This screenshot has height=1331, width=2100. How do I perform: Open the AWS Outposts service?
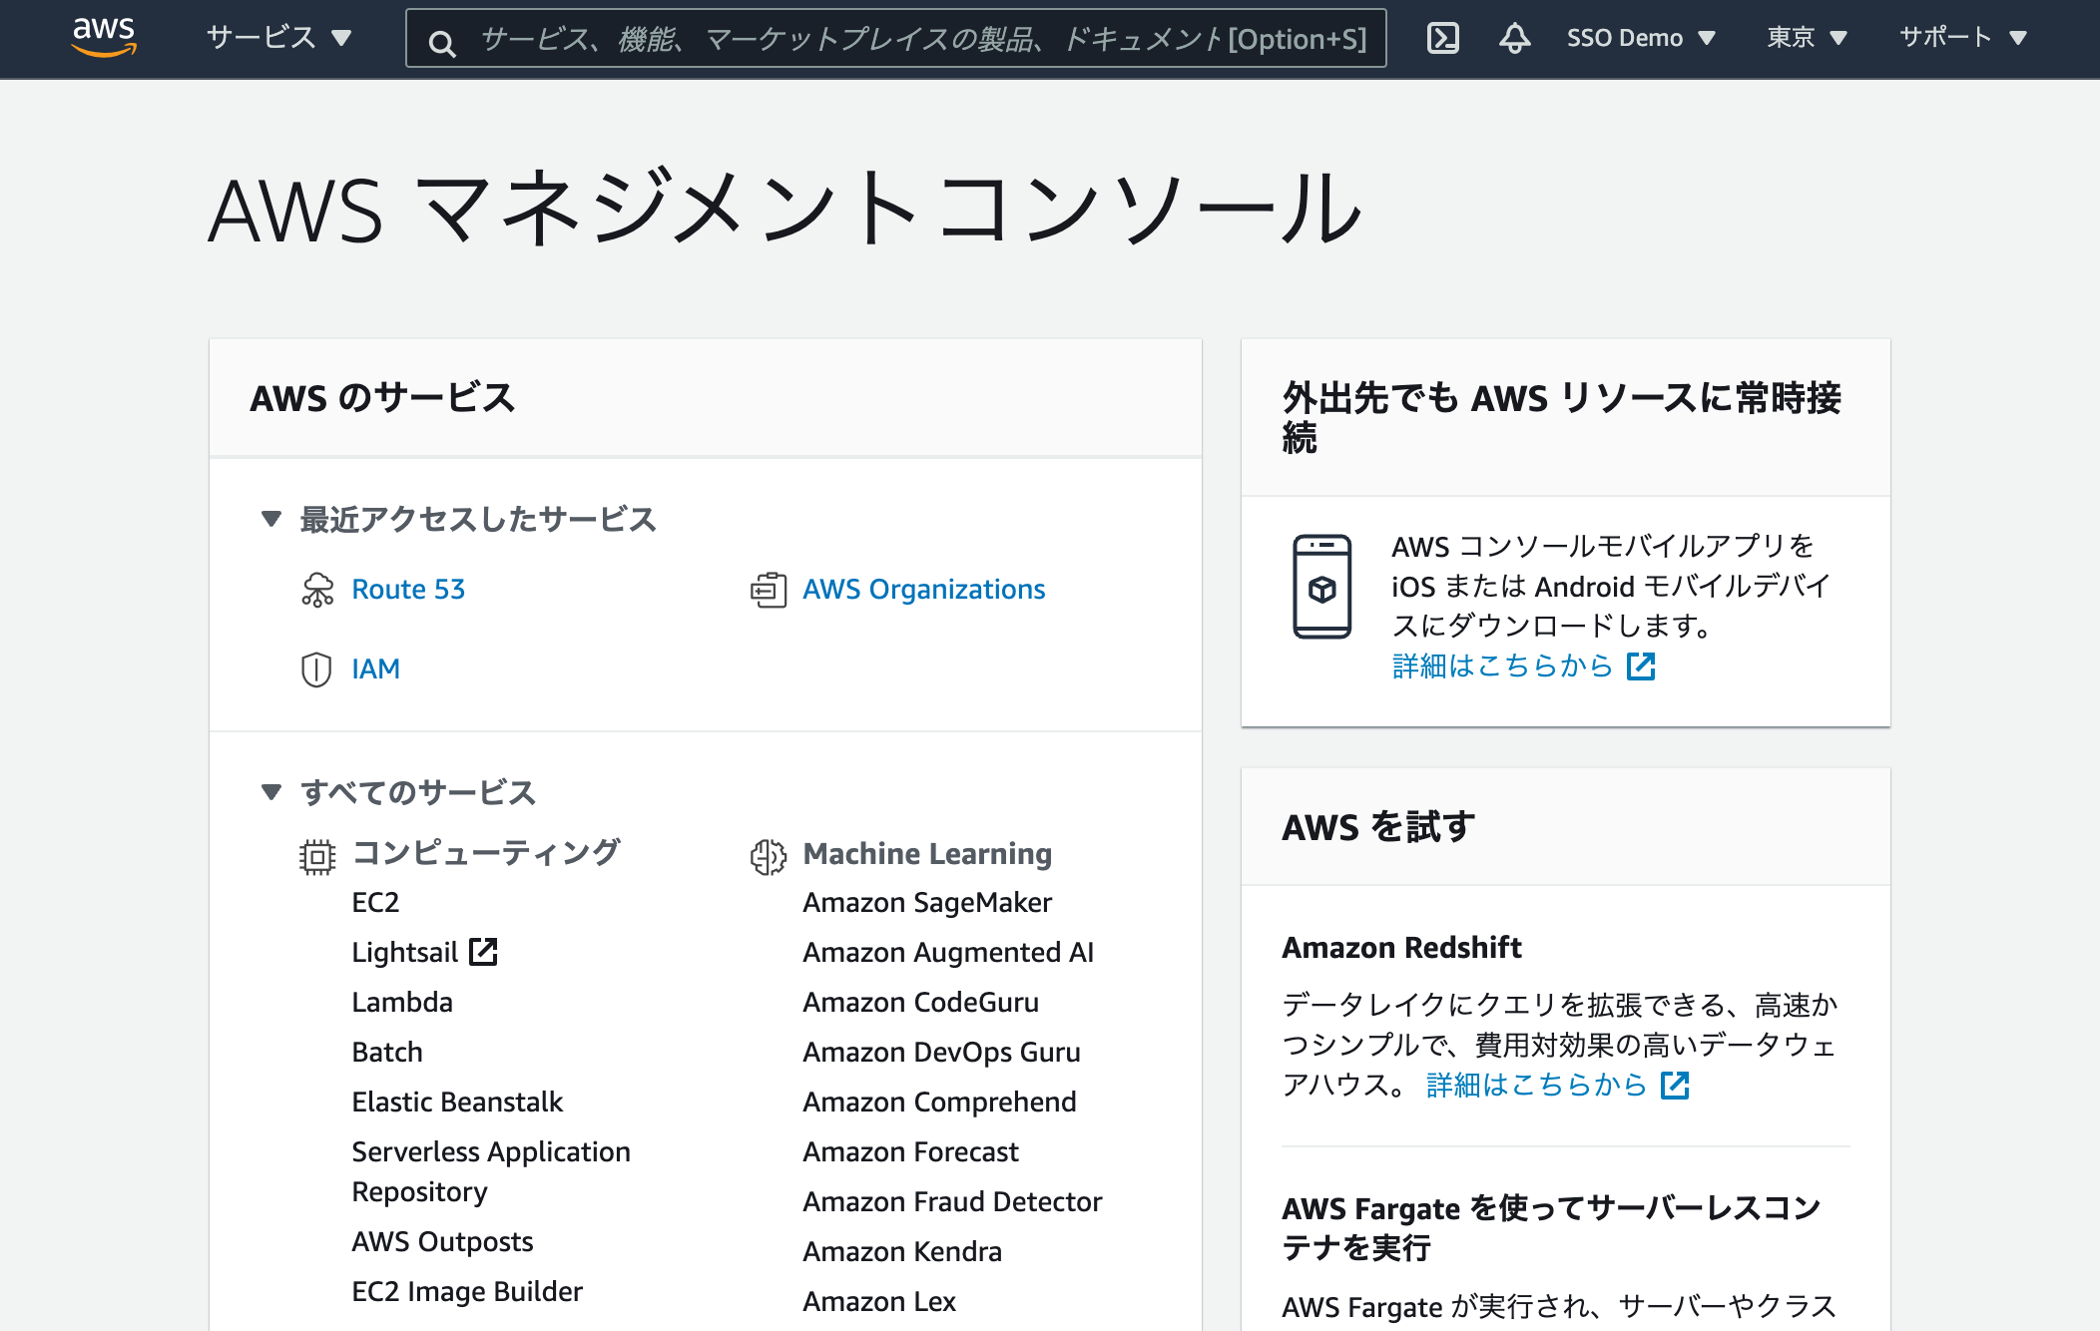(442, 1241)
